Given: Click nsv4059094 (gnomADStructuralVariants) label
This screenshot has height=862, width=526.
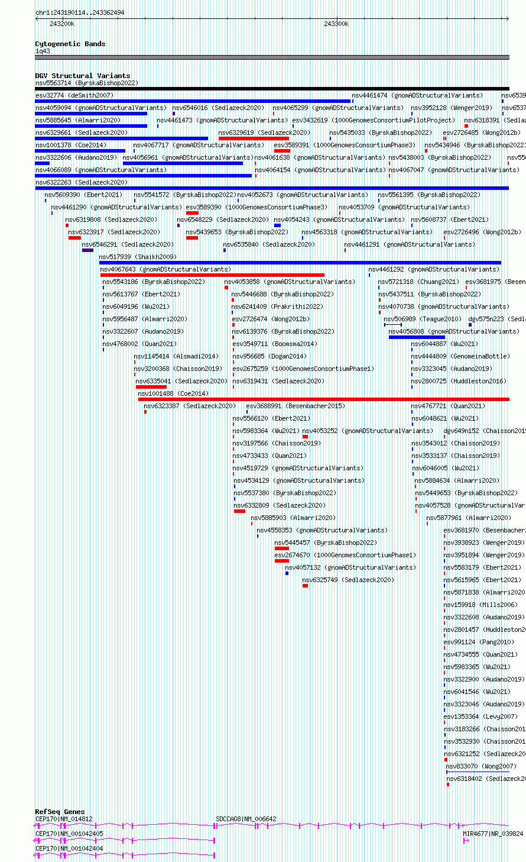Looking at the screenshot, I should click(101, 108).
